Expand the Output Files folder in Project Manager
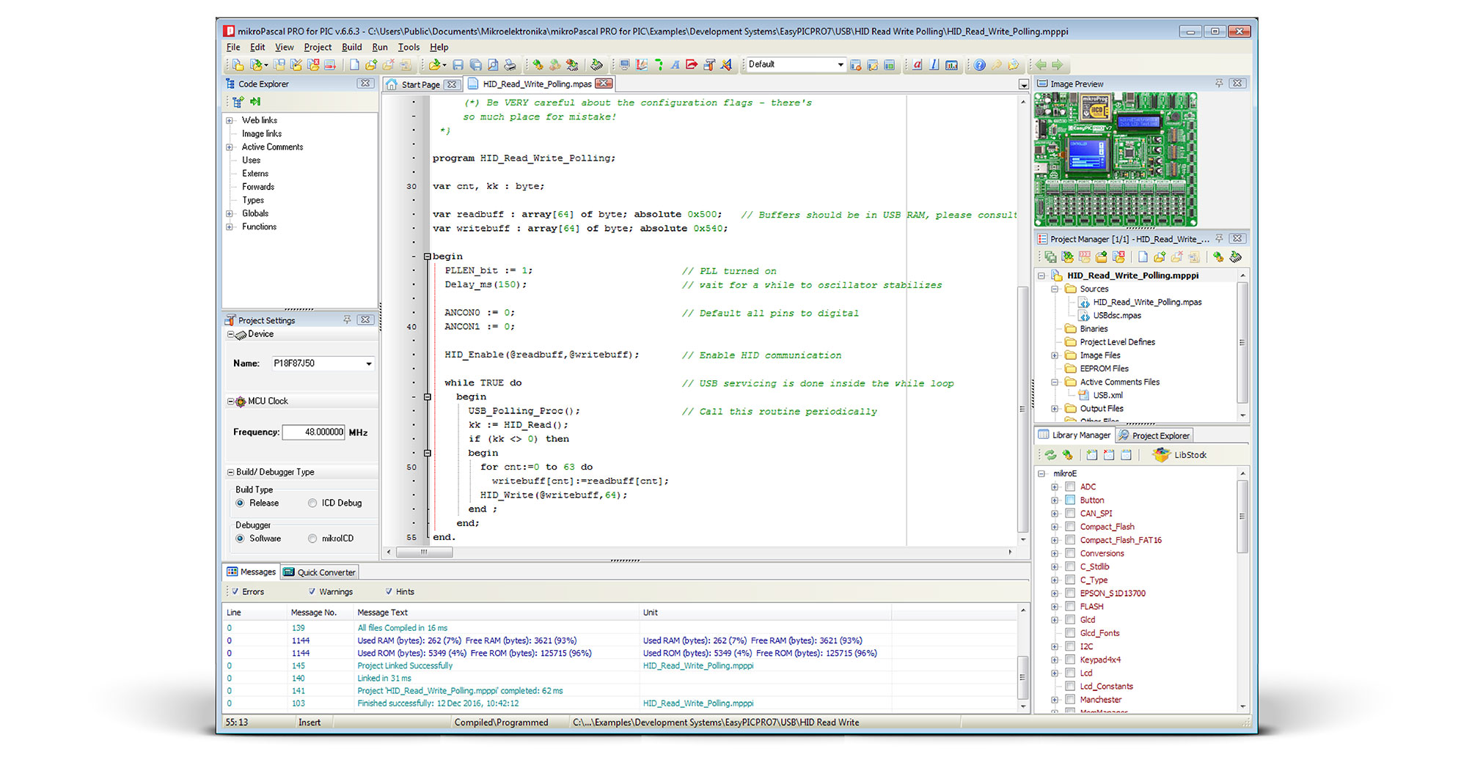The width and height of the screenshot is (1483, 765). pyautogui.click(x=1055, y=409)
